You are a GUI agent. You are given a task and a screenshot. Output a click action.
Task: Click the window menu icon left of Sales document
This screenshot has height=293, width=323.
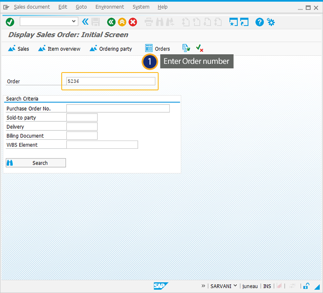[6, 7]
